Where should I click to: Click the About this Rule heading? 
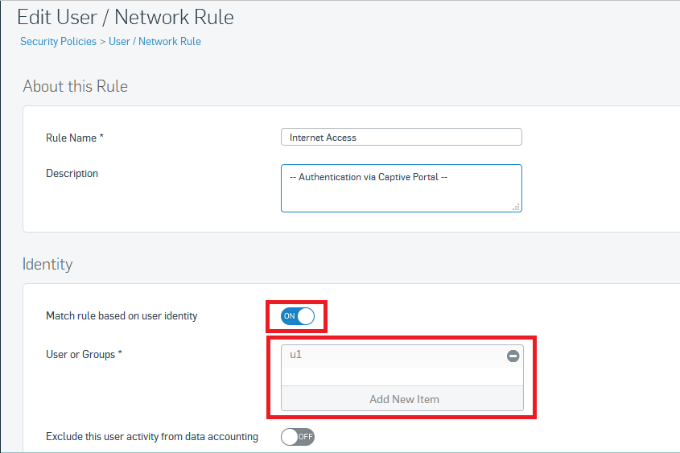click(75, 86)
